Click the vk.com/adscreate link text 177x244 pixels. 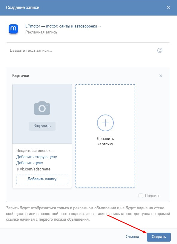pos(35,169)
